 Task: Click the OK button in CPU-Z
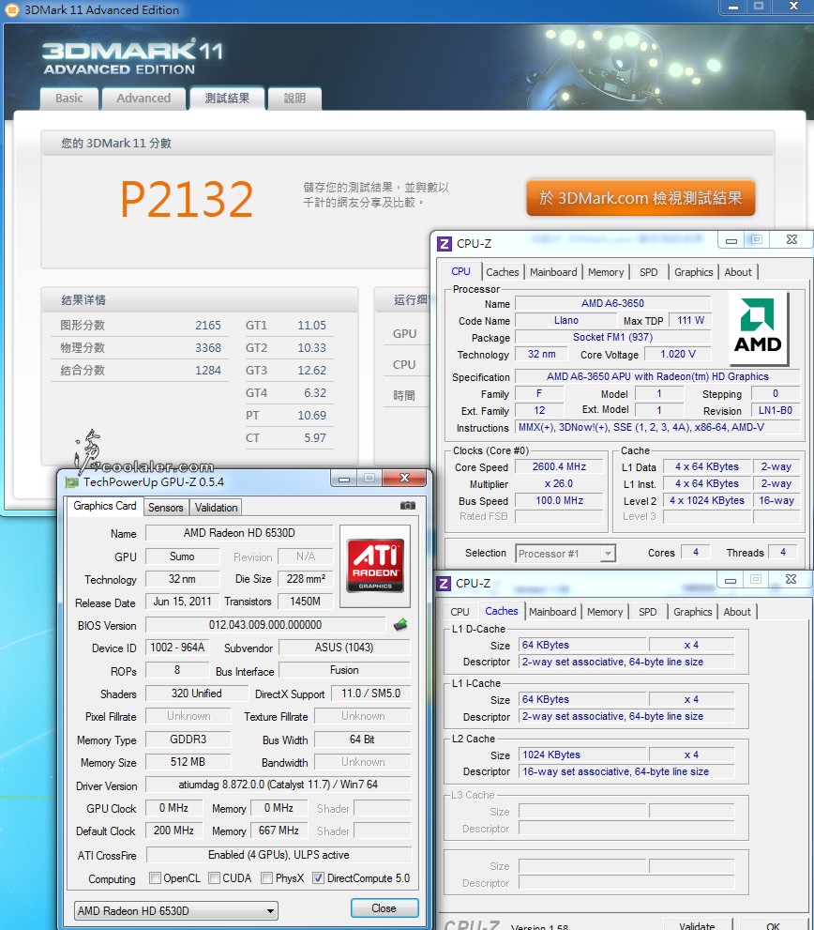point(773,925)
